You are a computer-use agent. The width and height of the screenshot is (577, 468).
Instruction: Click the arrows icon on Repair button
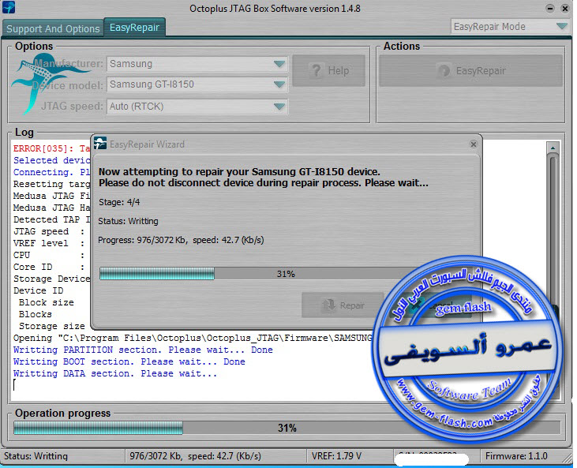tap(328, 305)
